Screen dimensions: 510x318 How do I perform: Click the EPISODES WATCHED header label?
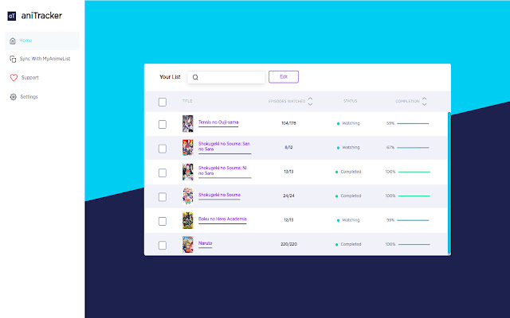287,101
